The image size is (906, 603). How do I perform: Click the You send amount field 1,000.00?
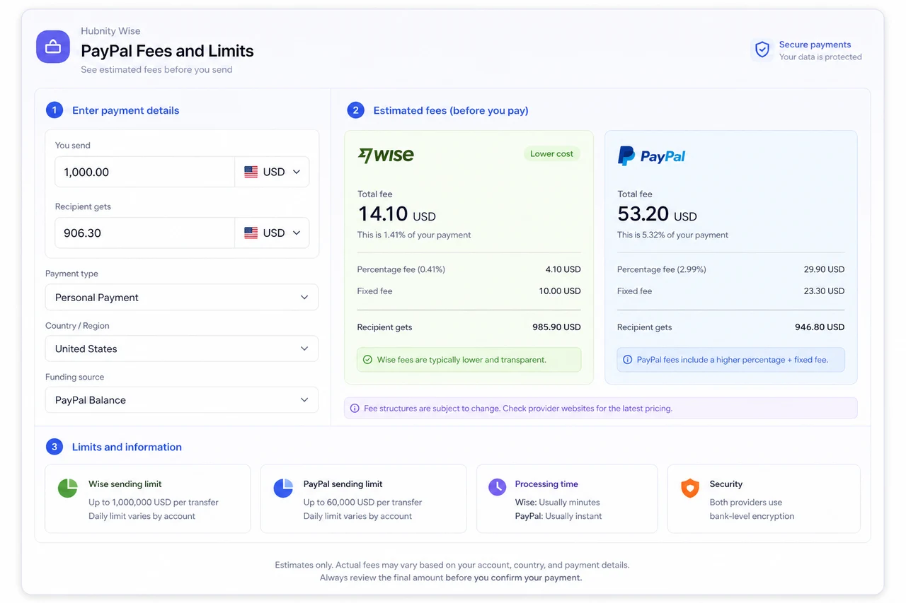[144, 172]
